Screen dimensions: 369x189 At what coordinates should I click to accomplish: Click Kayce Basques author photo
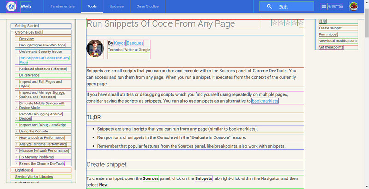[x=95, y=49]
